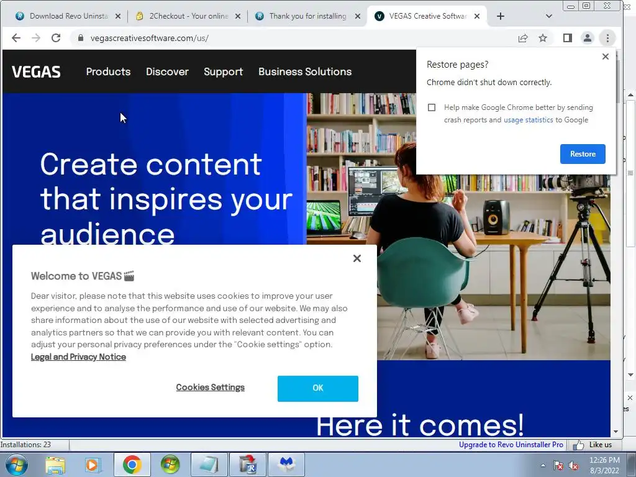This screenshot has width=636, height=477.
Task: Open the Chrome side panel icon
Action: click(x=568, y=38)
